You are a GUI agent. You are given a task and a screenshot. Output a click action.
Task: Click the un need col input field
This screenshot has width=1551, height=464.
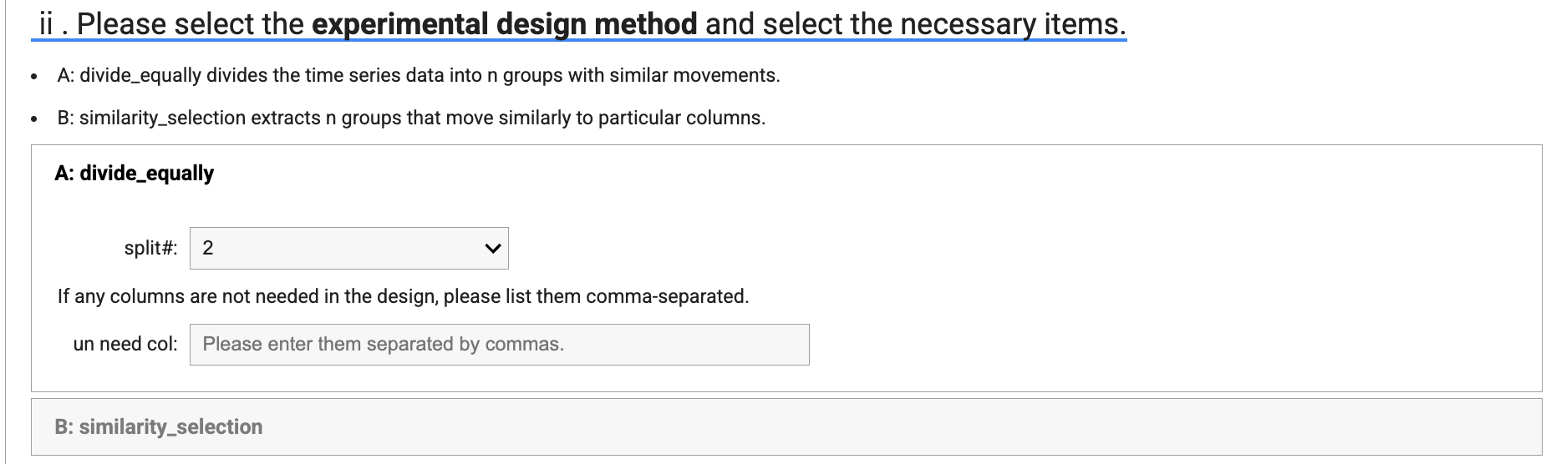[x=499, y=345]
